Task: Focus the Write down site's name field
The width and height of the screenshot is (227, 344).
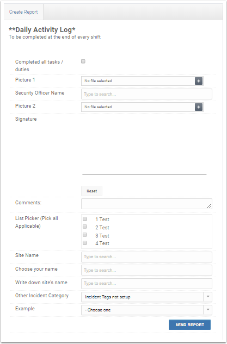Action: pyautogui.click(x=146, y=284)
